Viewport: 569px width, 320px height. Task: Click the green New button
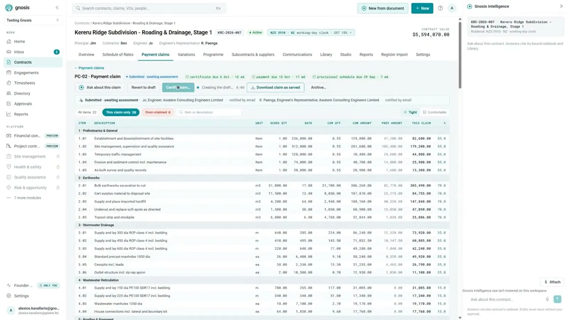pos(422,8)
